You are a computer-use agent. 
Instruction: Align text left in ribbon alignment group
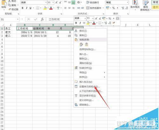tap(66, 8)
